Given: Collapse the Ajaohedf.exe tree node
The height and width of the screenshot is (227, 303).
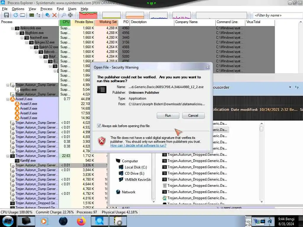Looking at the screenshot, I should 22,38.
